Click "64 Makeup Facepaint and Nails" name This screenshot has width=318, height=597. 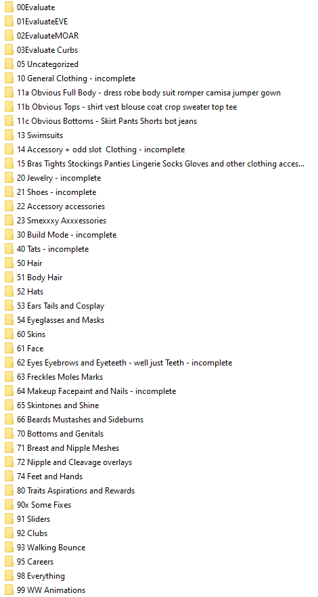[x=96, y=391]
